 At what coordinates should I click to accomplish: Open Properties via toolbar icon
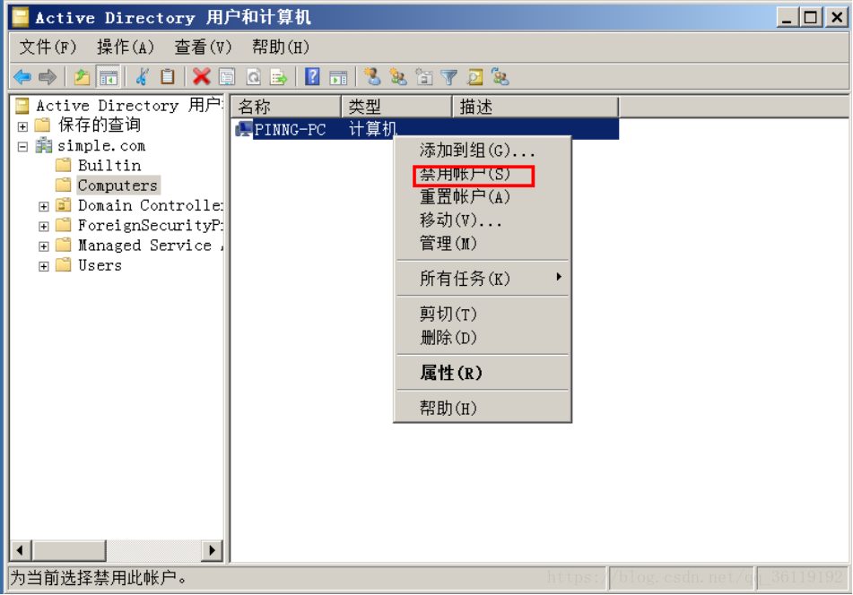[227, 77]
